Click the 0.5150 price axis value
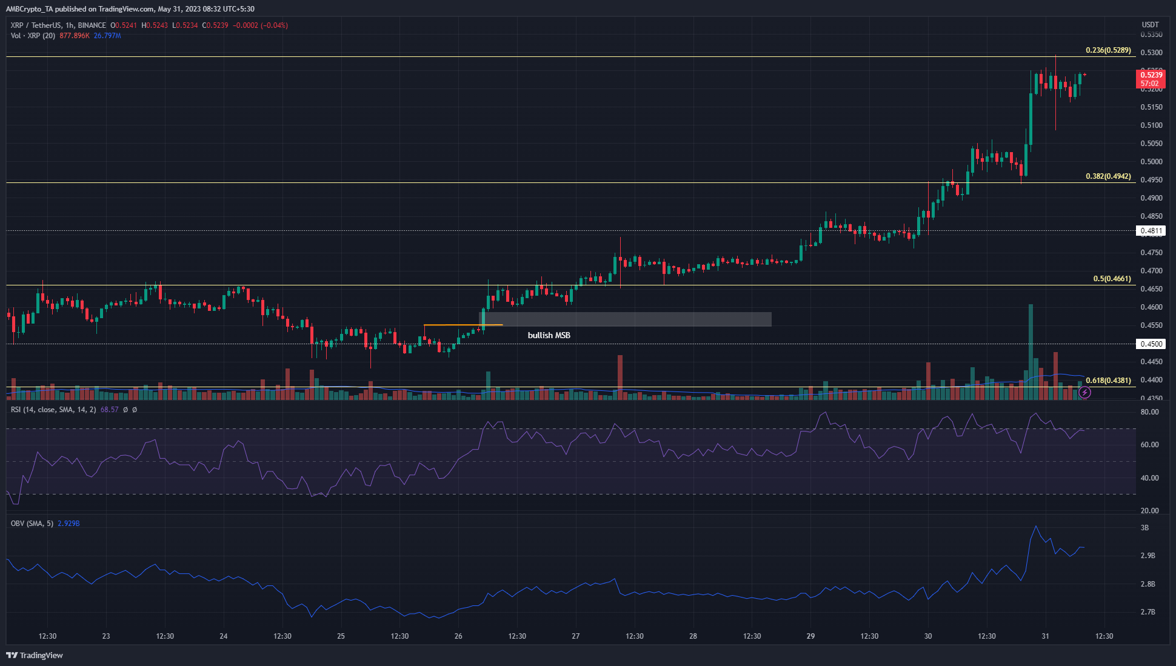1176x666 pixels. (1151, 107)
